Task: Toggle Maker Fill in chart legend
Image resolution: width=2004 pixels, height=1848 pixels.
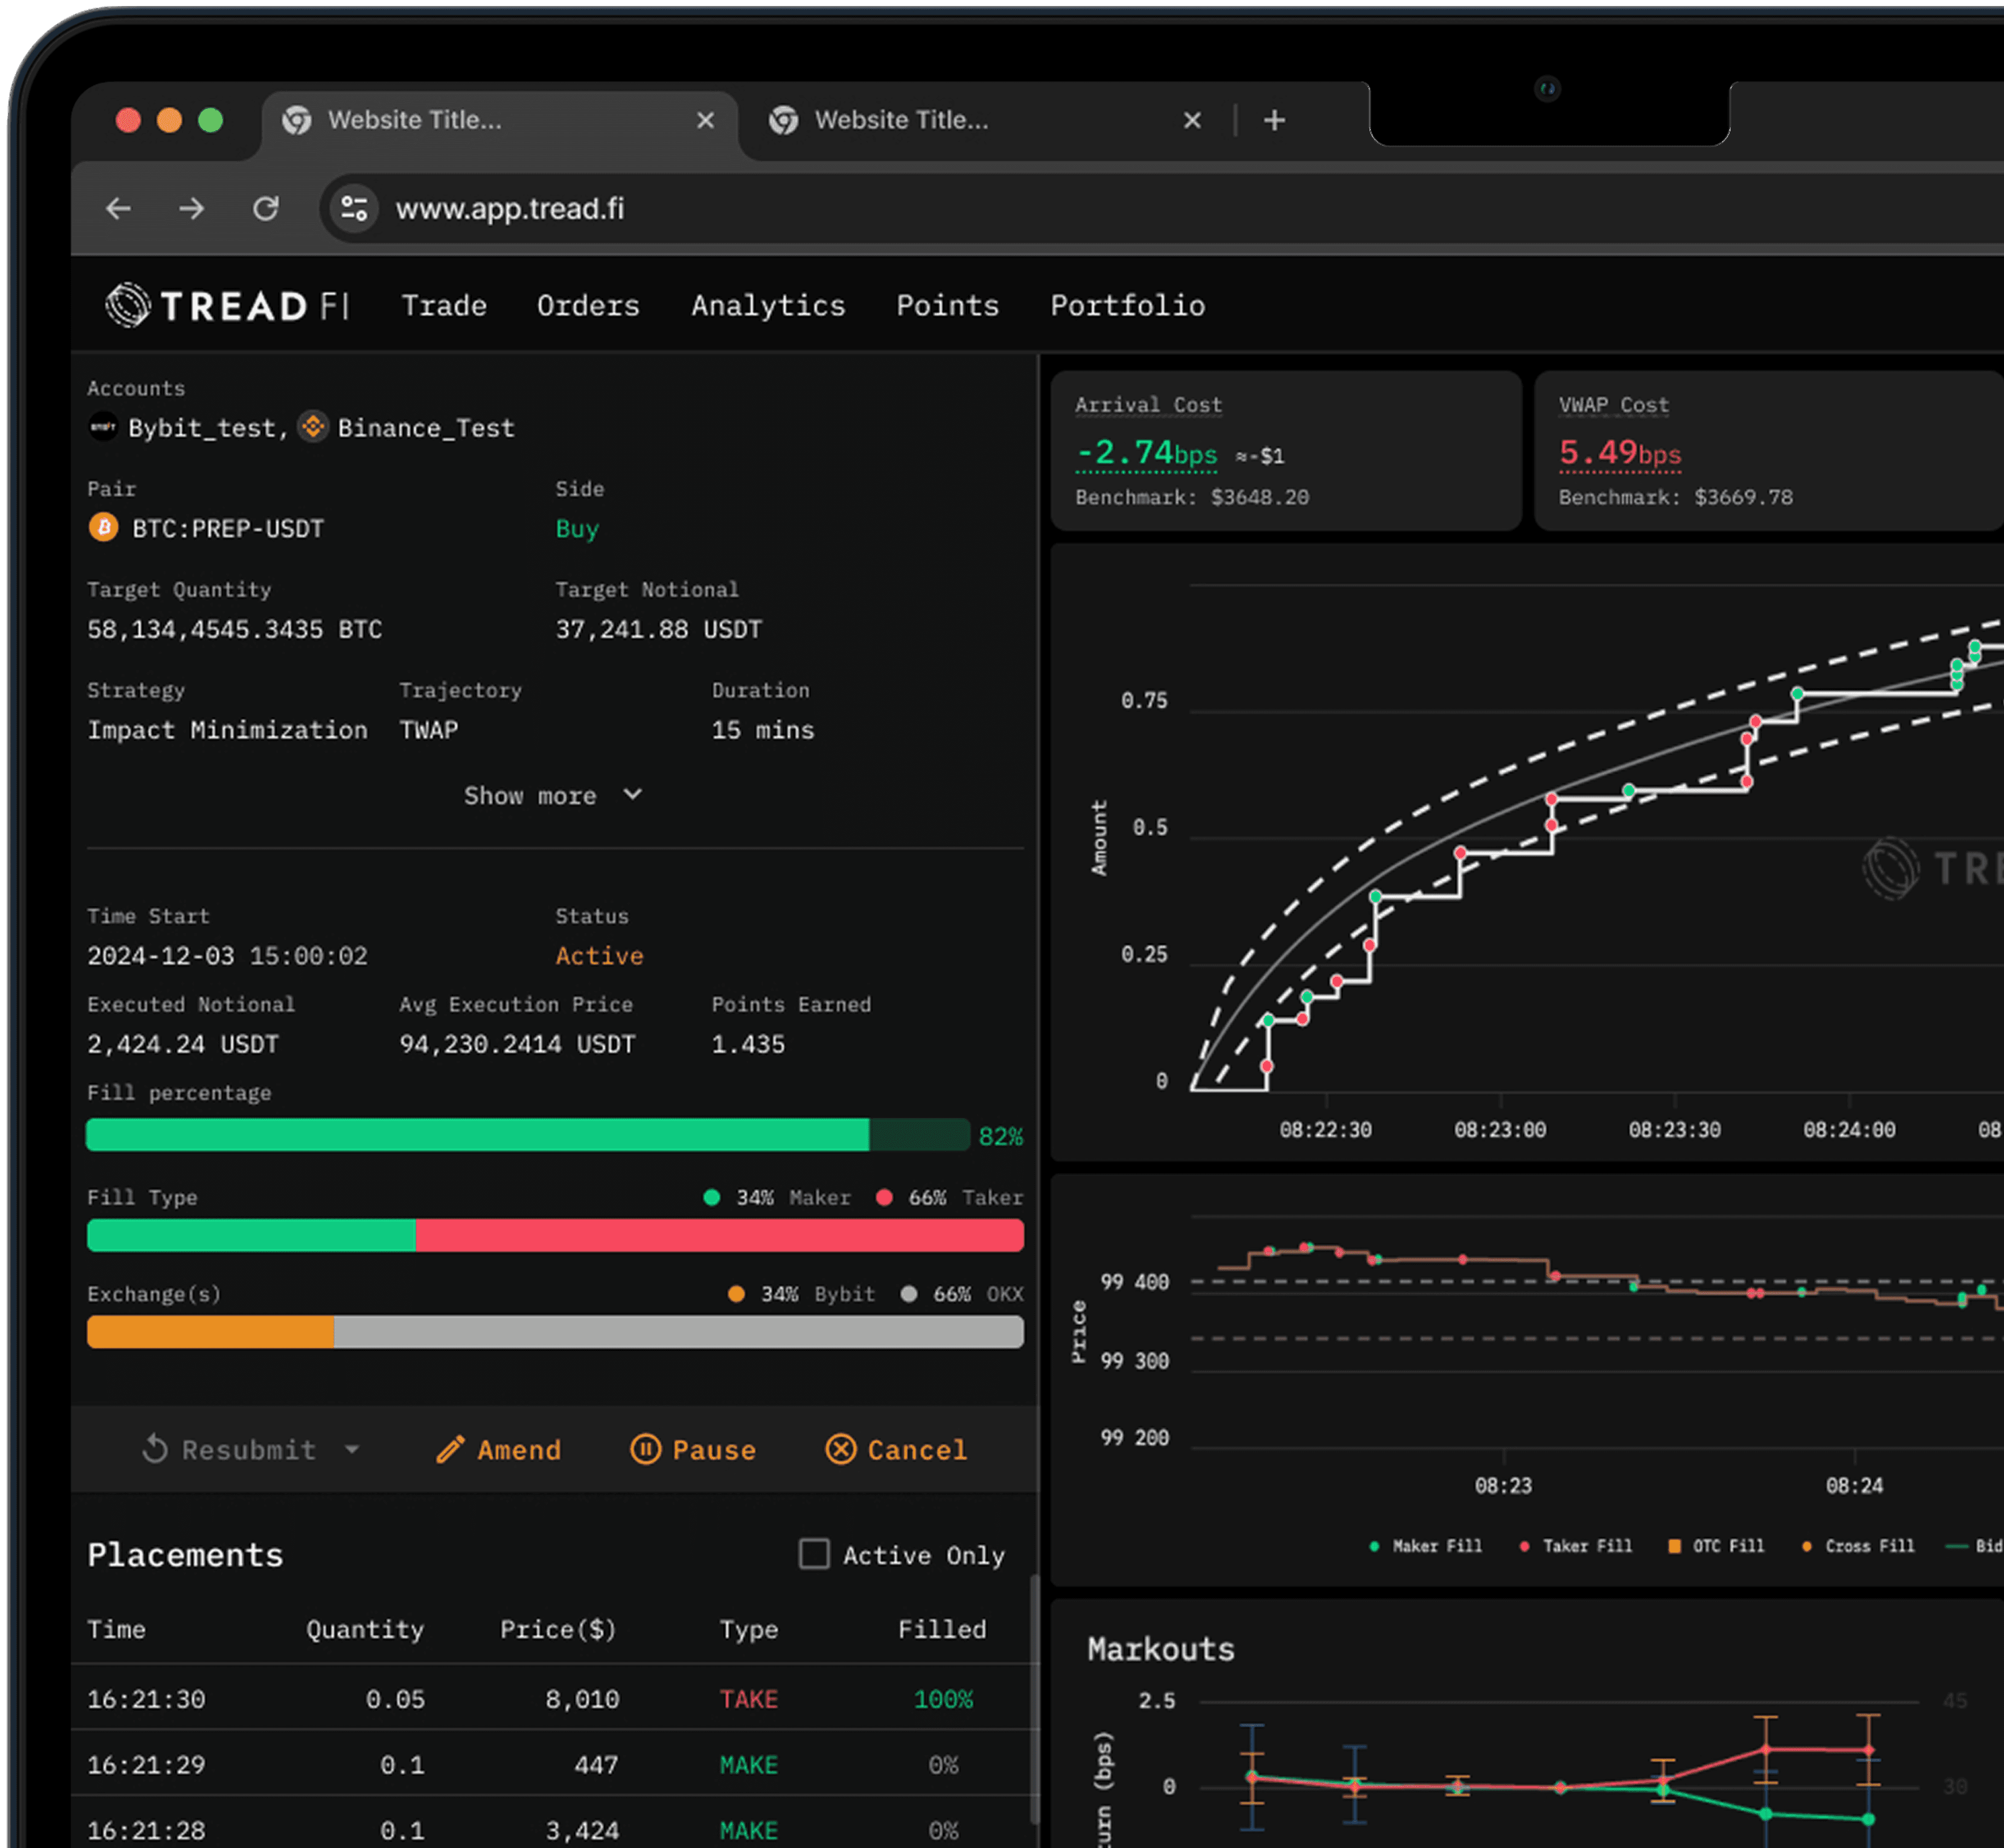Action: [1426, 1546]
